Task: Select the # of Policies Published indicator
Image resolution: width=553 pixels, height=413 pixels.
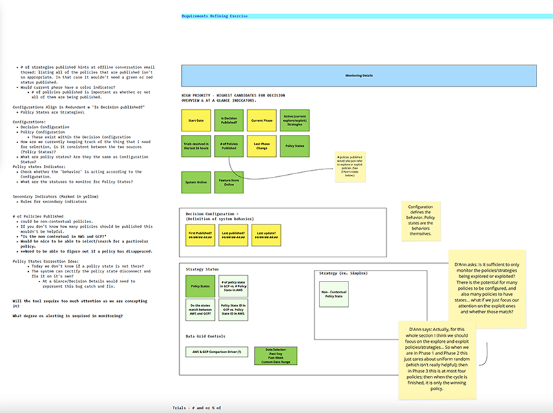Action: coord(229,146)
